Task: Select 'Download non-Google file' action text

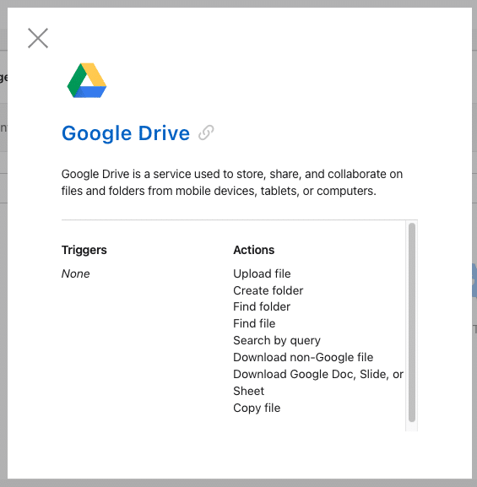Action: click(x=303, y=357)
